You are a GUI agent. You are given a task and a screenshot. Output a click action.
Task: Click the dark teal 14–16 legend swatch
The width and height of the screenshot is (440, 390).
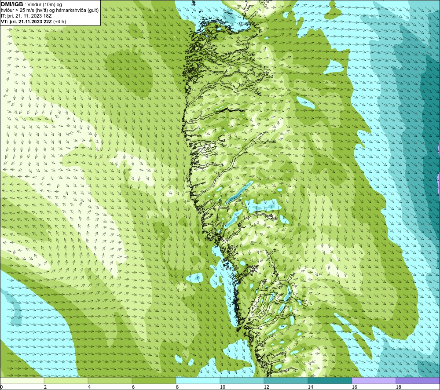click(330, 381)
